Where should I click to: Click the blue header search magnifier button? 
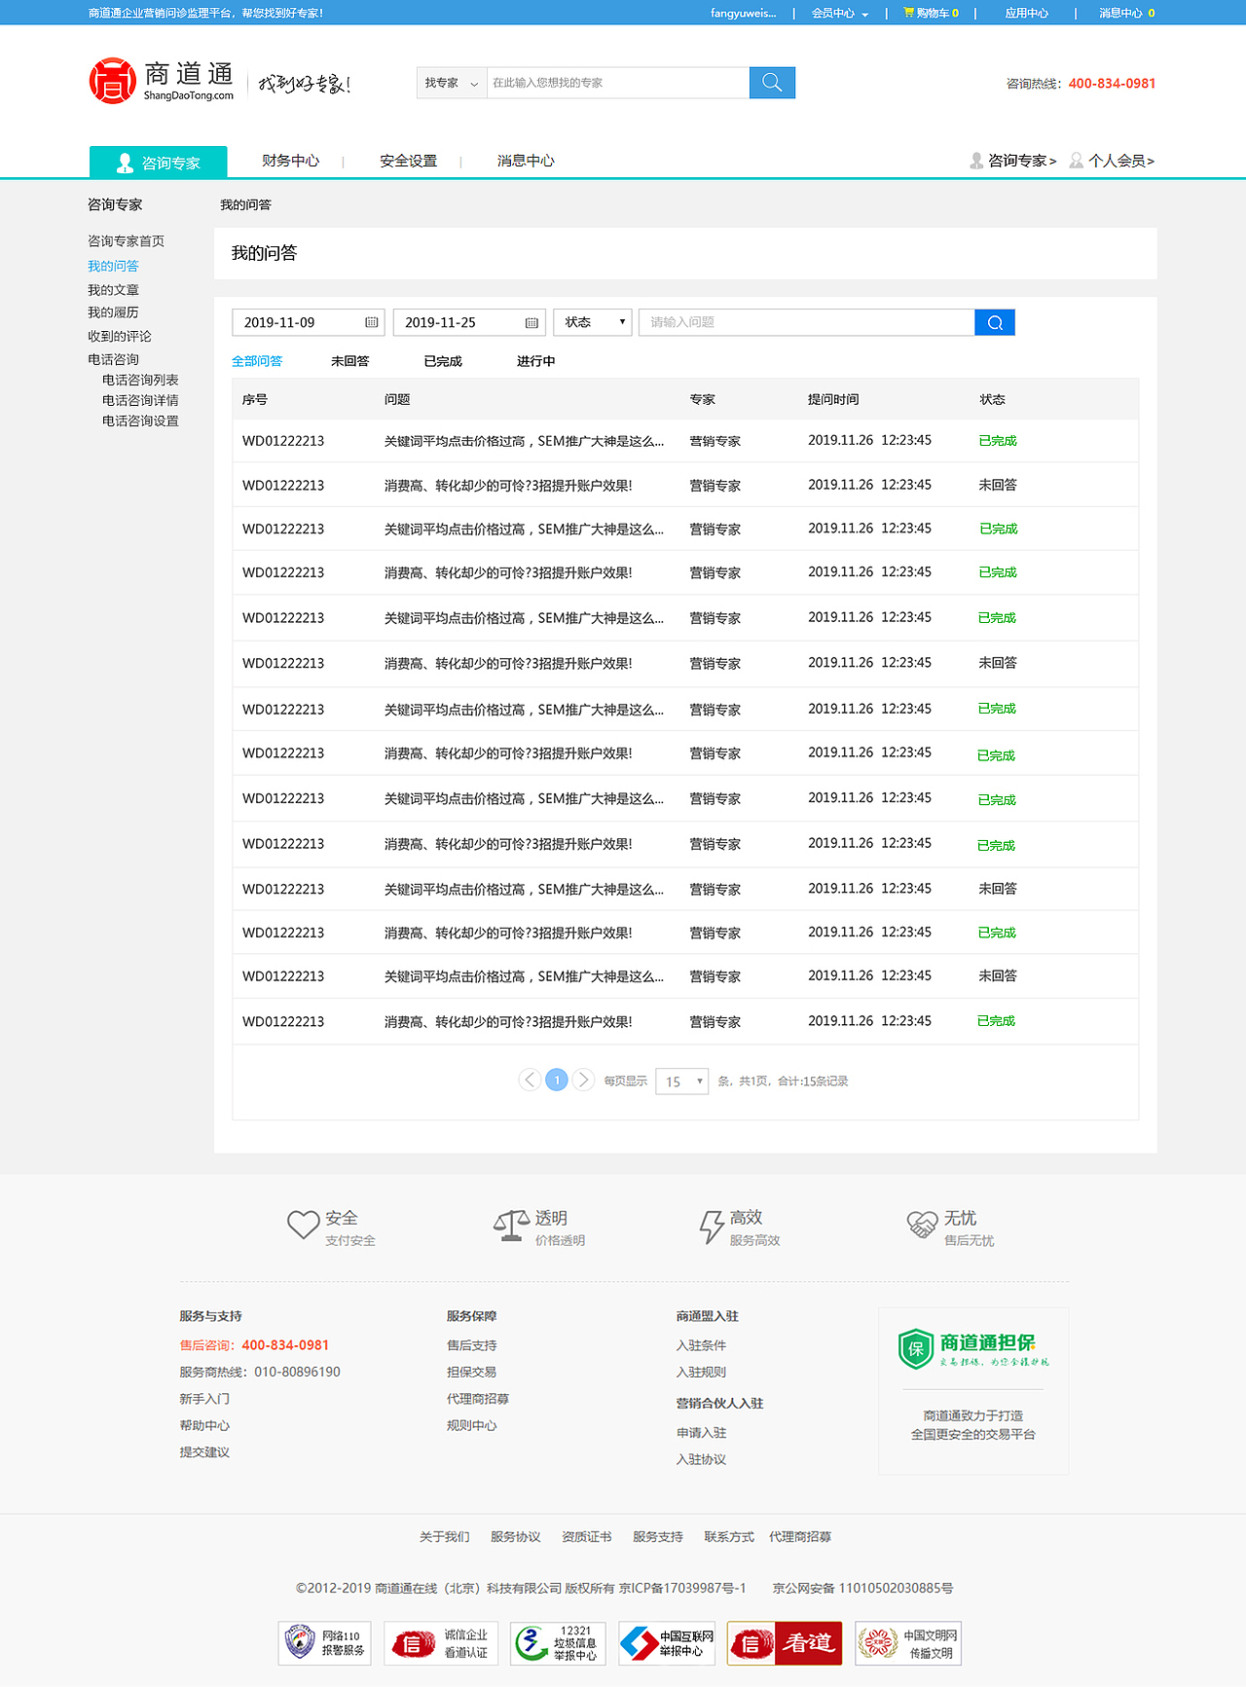772,83
